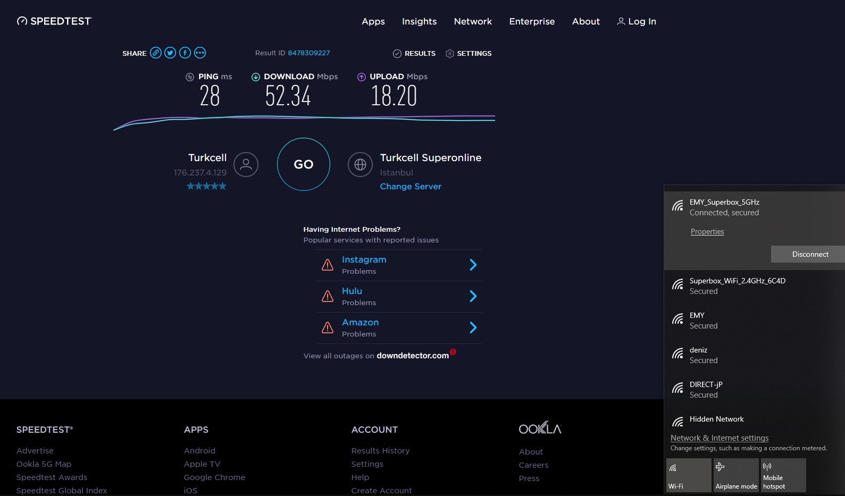Share result on Twitter icon

coord(170,53)
